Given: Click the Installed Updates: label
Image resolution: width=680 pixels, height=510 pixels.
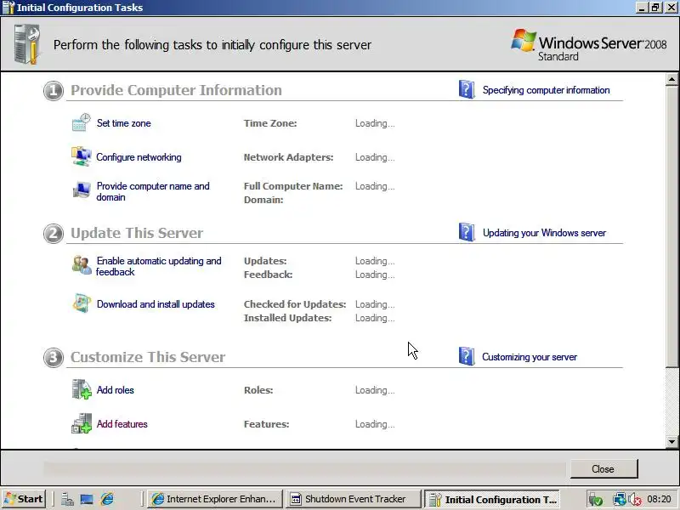Looking at the screenshot, I should [287, 318].
